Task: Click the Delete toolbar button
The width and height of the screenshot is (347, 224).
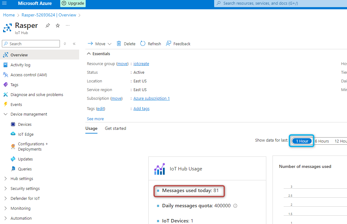Action: coord(126,44)
